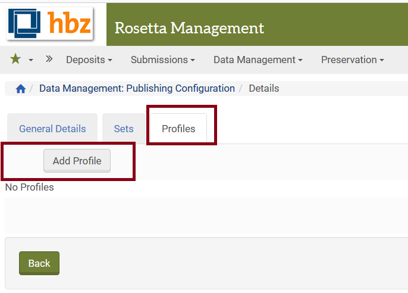This screenshot has width=408, height=293.
Task: Open the Deposits dropdown menu
Action: point(89,60)
